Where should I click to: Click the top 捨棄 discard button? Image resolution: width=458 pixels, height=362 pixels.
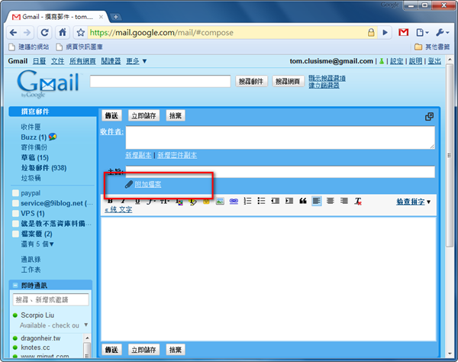pos(176,115)
